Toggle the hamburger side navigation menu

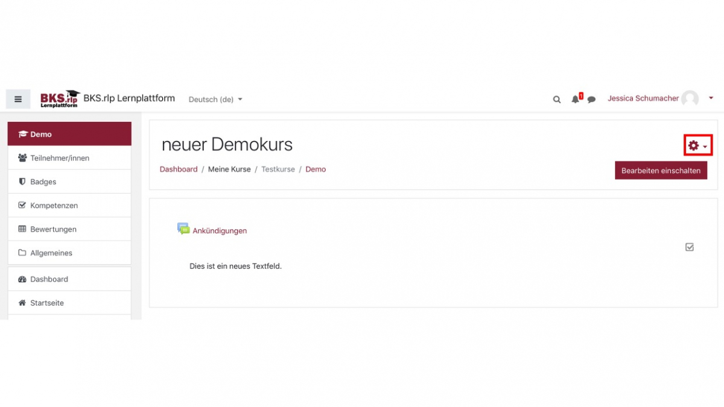pos(18,99)
